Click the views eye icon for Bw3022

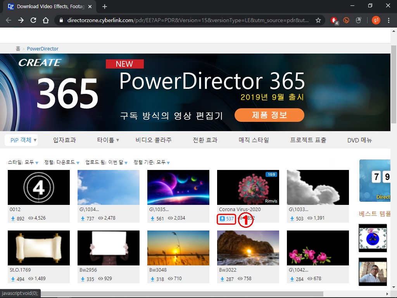click(240, 279)
